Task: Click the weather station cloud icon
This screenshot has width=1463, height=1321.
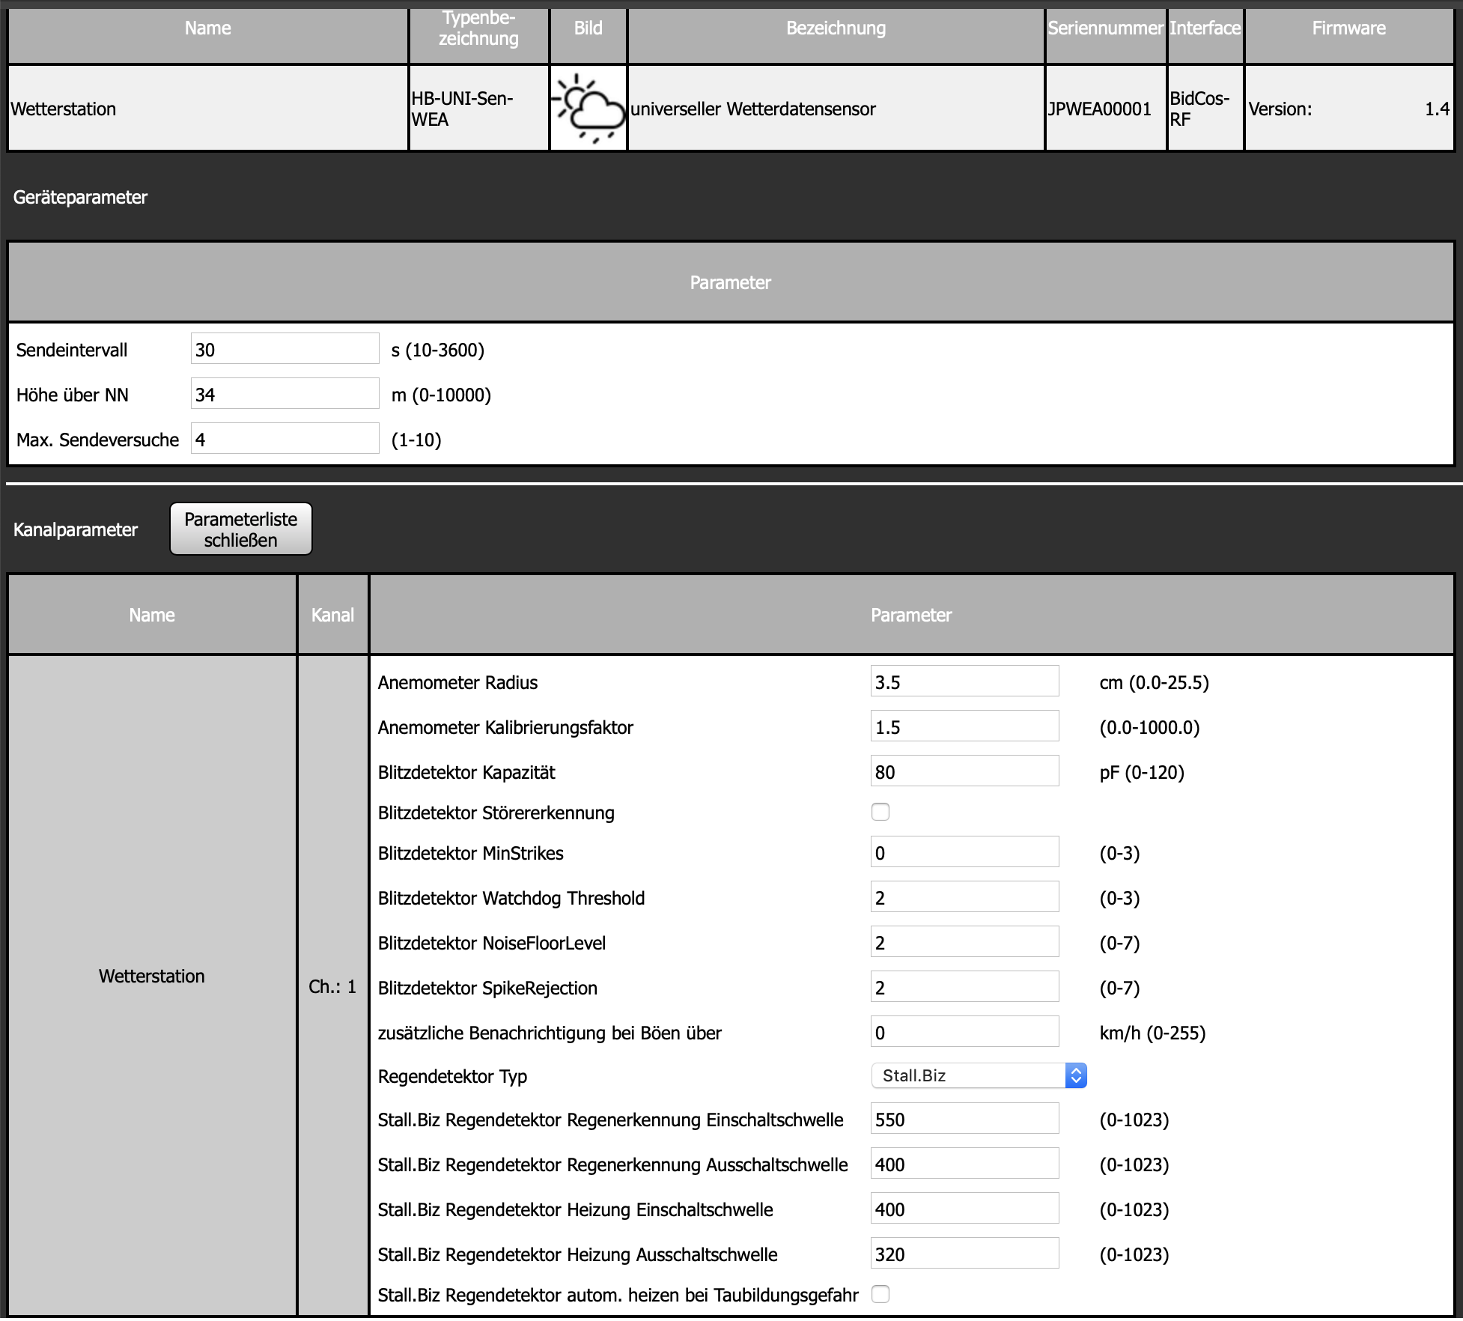Action: (588, 108)
